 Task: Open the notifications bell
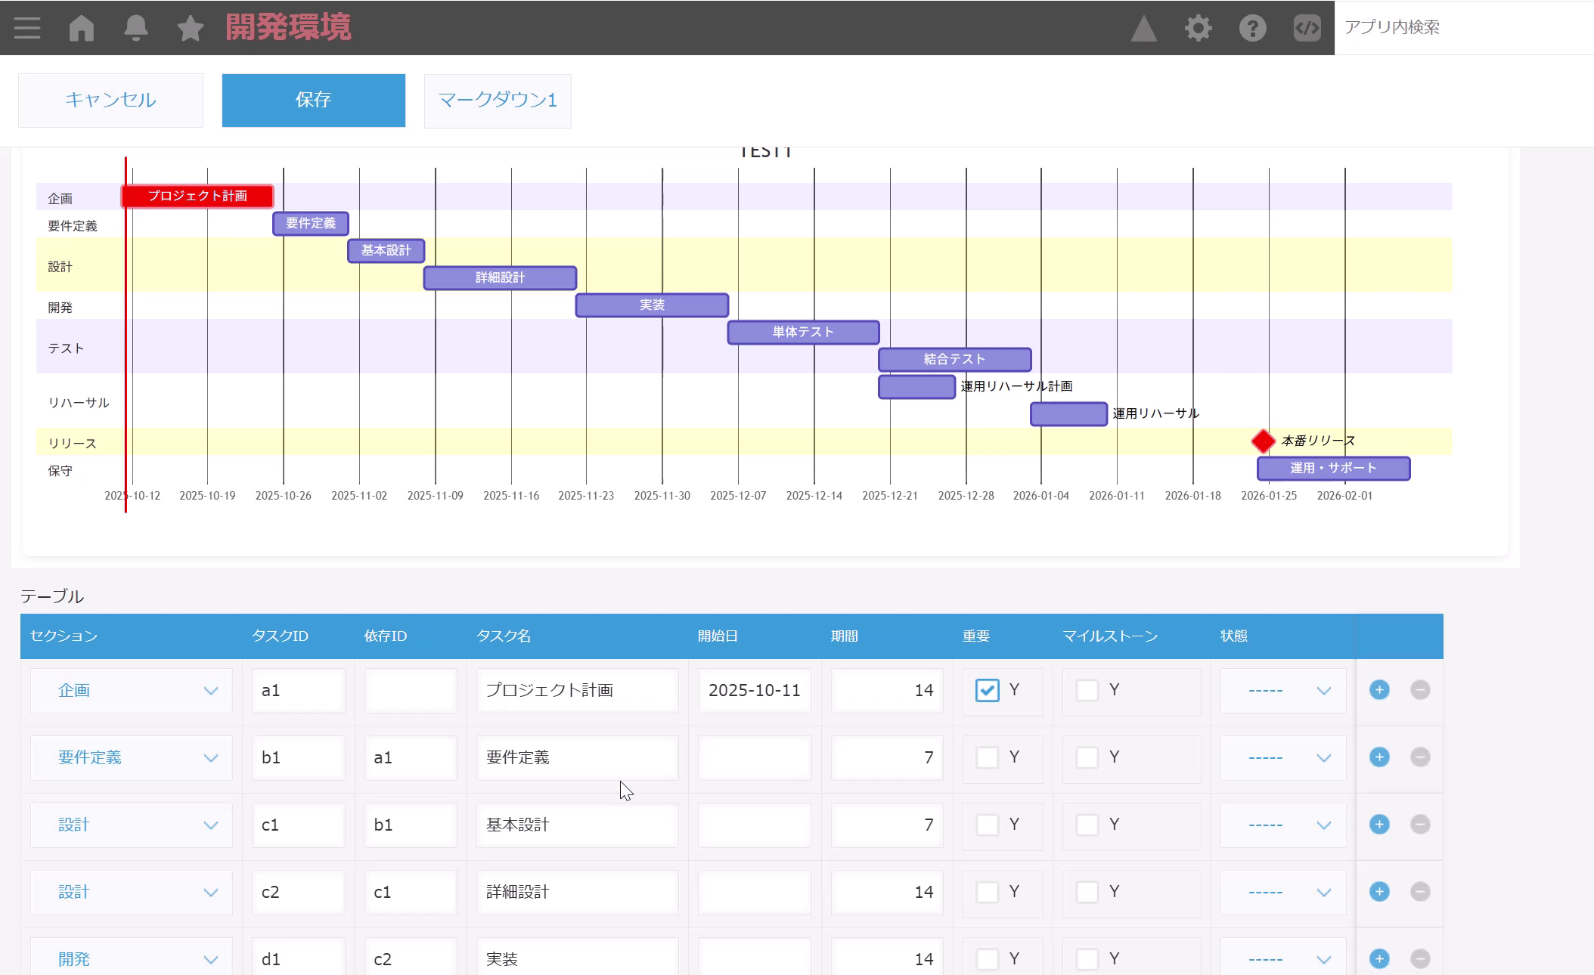click(136, 28)
